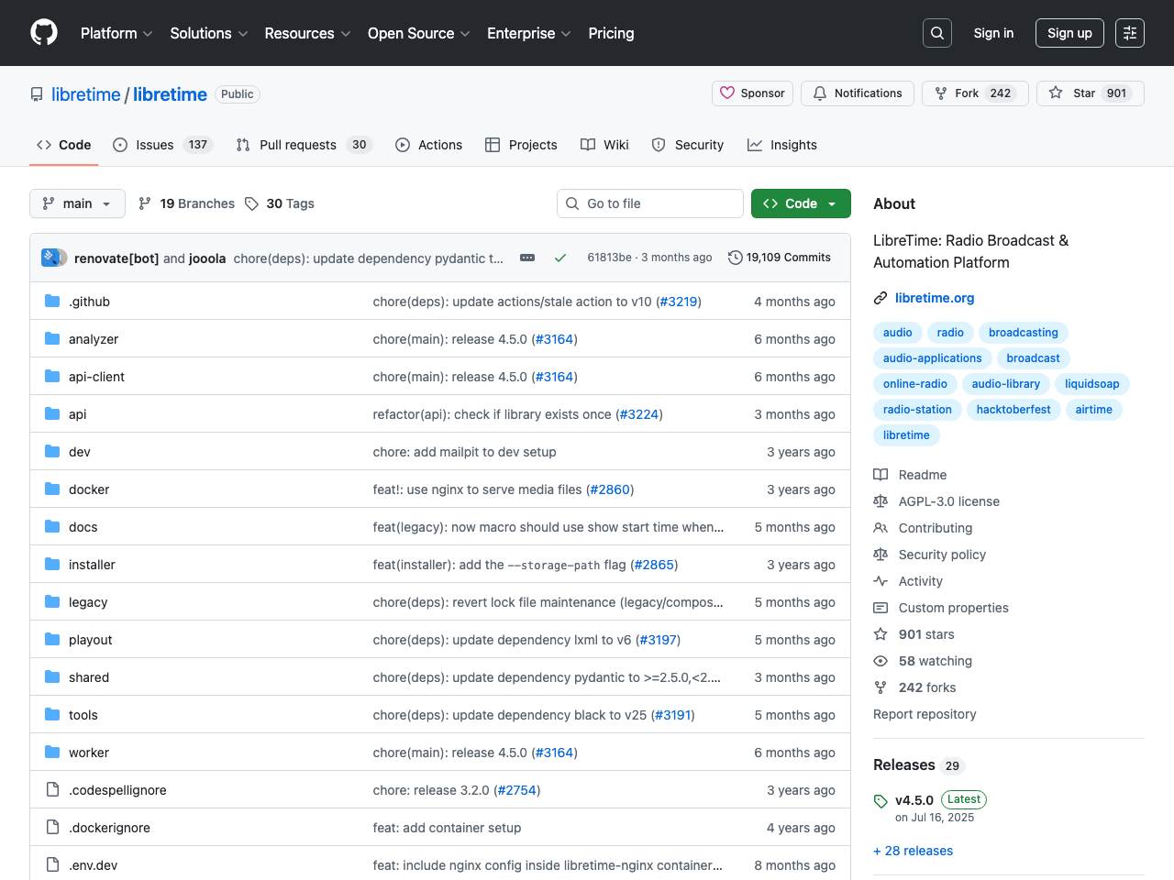Open the main branch selector dropdown
The height and width of the screenshot is (880, 1174).
click(77, 203)
